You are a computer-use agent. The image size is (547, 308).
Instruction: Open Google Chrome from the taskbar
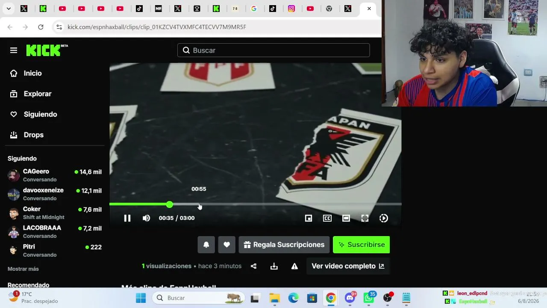pyautogui.click(x=331, y=298)
